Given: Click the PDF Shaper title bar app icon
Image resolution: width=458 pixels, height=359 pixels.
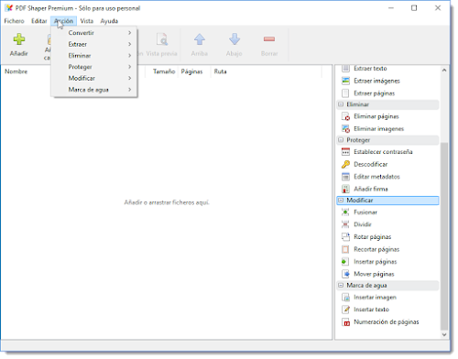Looking at the screenshot, I should [9, 8].
